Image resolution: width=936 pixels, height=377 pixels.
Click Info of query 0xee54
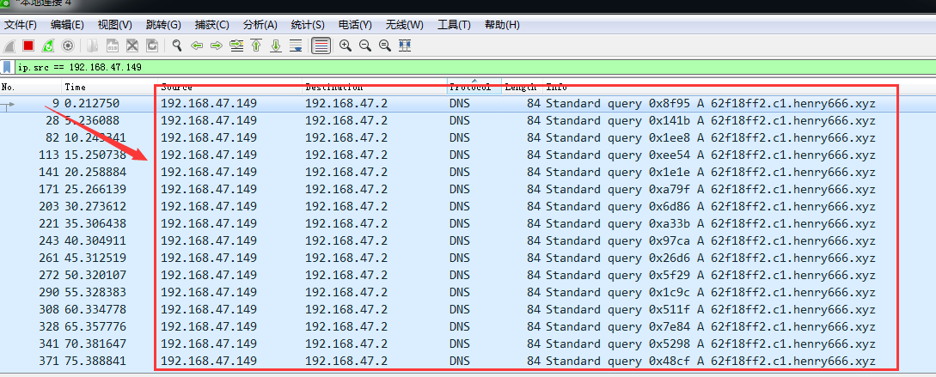point(710,155)
